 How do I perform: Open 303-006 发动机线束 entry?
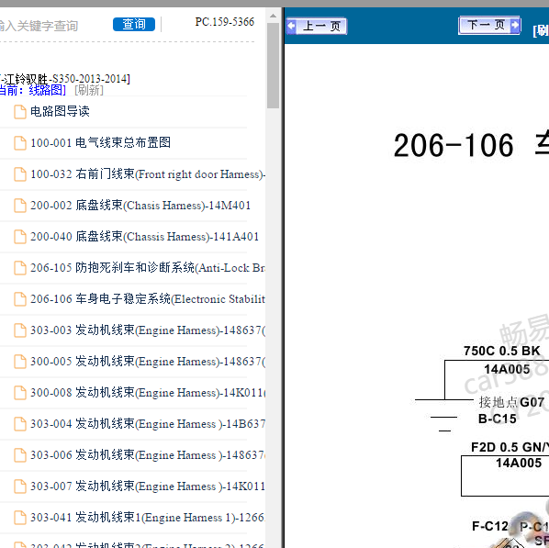pos(148,454)
